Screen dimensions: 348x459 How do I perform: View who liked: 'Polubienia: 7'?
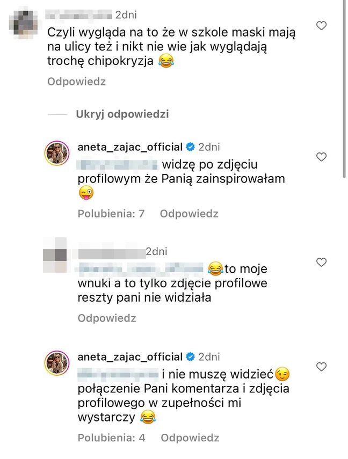[111, 214]
